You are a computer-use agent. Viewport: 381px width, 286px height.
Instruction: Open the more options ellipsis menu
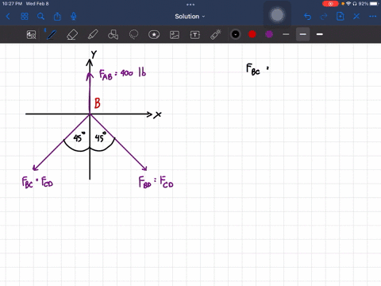372,17
